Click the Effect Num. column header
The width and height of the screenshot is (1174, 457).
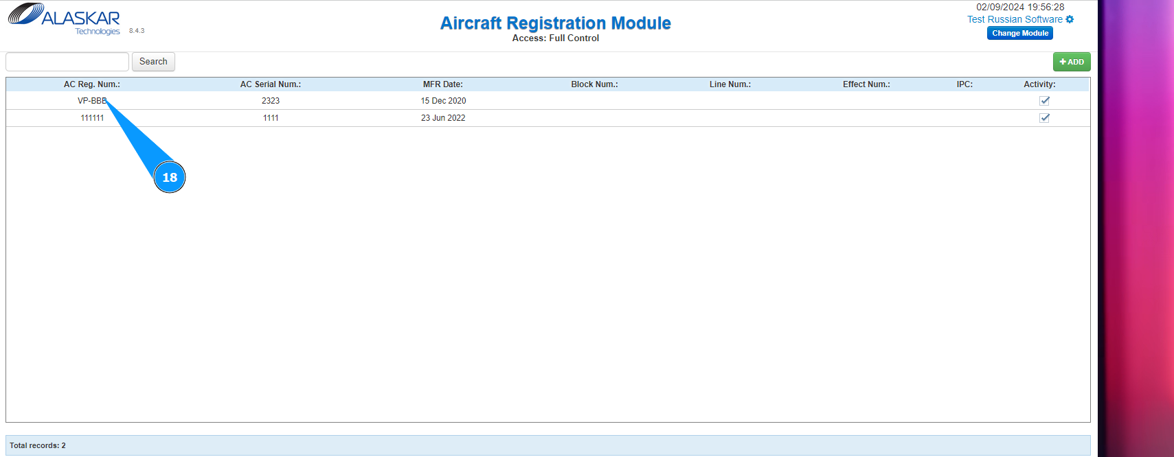tap(866, 84)
